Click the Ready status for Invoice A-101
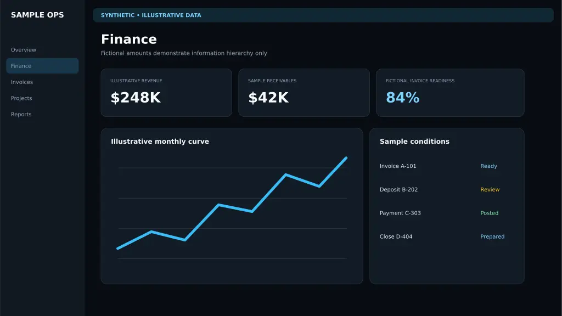 click(488, 166)
